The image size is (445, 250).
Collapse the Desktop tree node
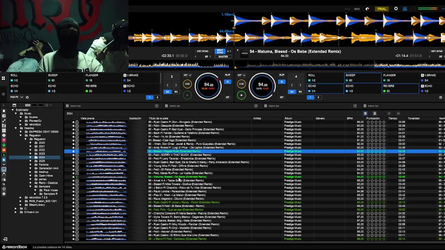coord(16,128)
